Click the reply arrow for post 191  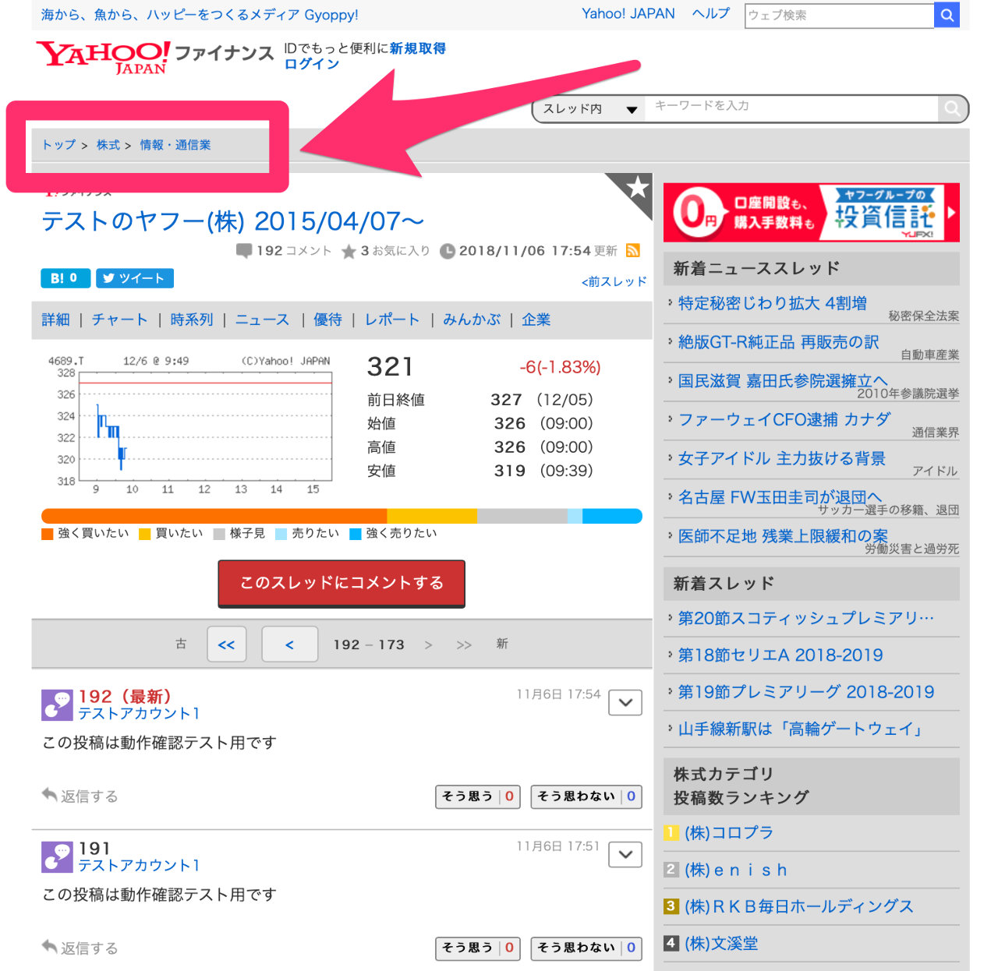(50, 948)
